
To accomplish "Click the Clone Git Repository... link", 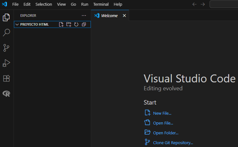I will 173,143.
